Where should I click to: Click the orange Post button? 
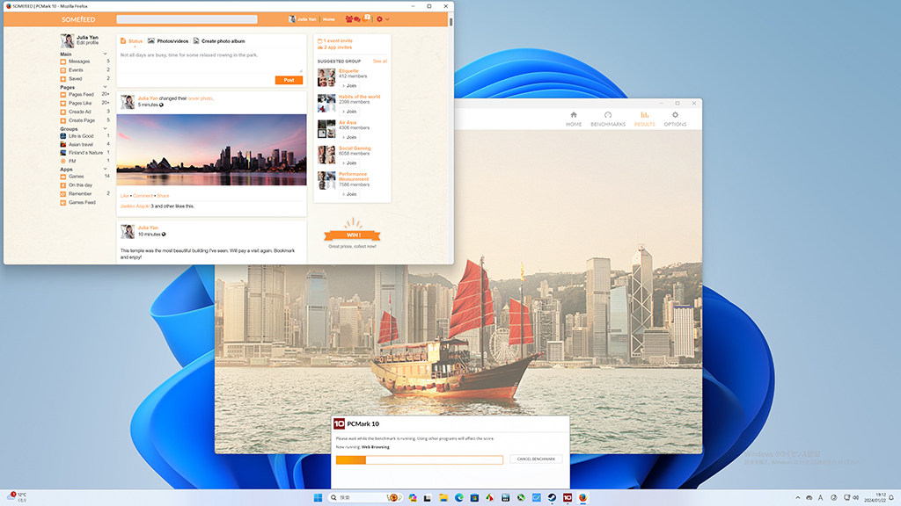289,80
